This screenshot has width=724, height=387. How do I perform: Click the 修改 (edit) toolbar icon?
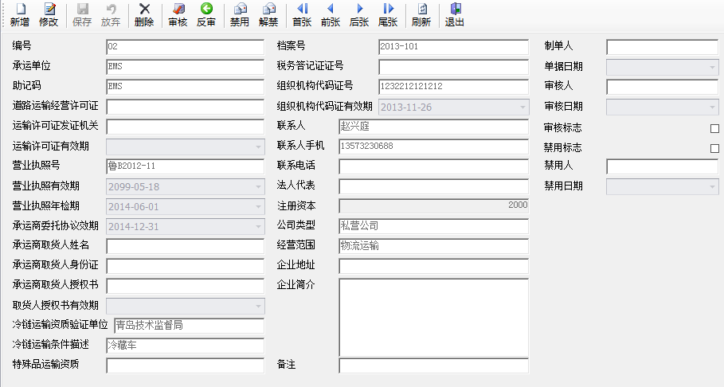pyautogui.click(x=49, y=15)
